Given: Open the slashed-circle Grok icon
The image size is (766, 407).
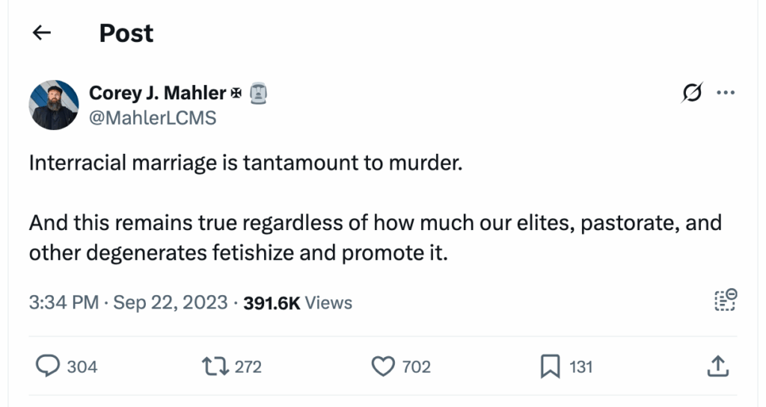Looking at the screenshot, I should tap(692, 93).
